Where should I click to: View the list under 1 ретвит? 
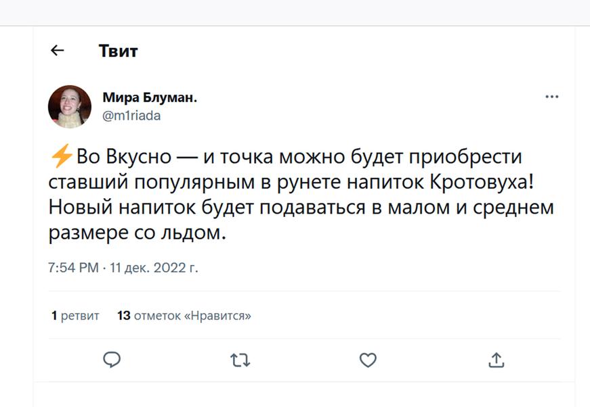(75, 315)
